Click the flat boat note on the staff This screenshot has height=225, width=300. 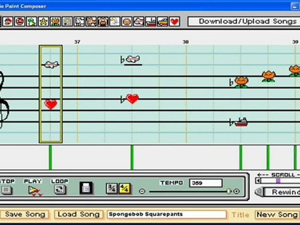pos(241,122)
